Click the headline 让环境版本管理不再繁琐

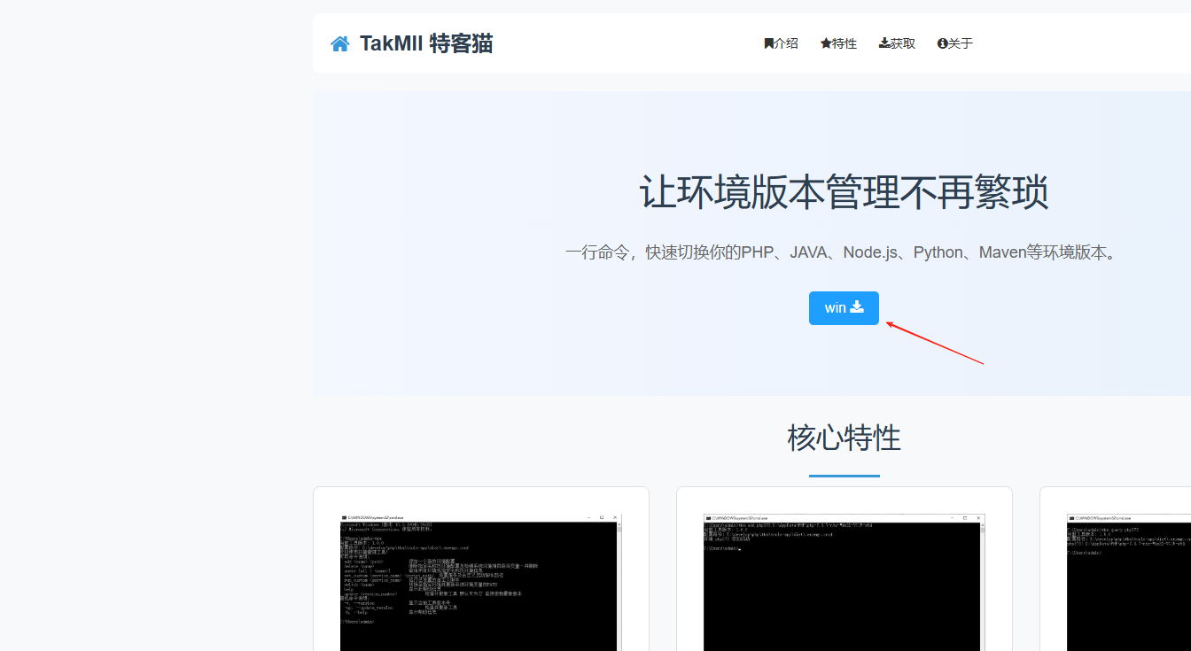844,192
